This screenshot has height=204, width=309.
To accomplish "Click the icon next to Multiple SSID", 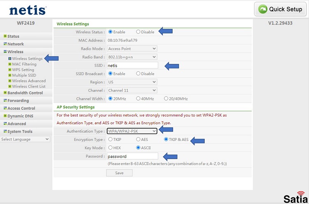I will click(10, 75).
